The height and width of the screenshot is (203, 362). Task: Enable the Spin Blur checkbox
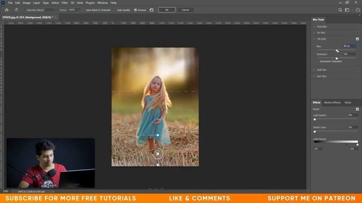(x=357, y=76)
